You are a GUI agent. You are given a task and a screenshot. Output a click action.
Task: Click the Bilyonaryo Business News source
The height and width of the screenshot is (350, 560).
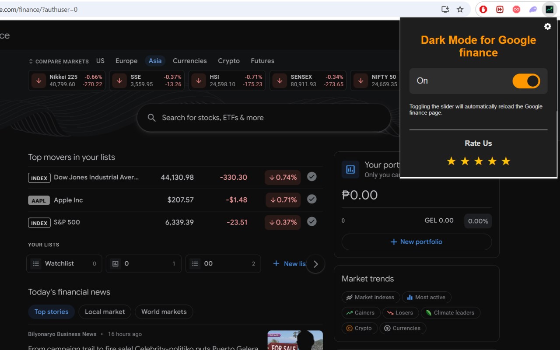[x=62, y=334]
